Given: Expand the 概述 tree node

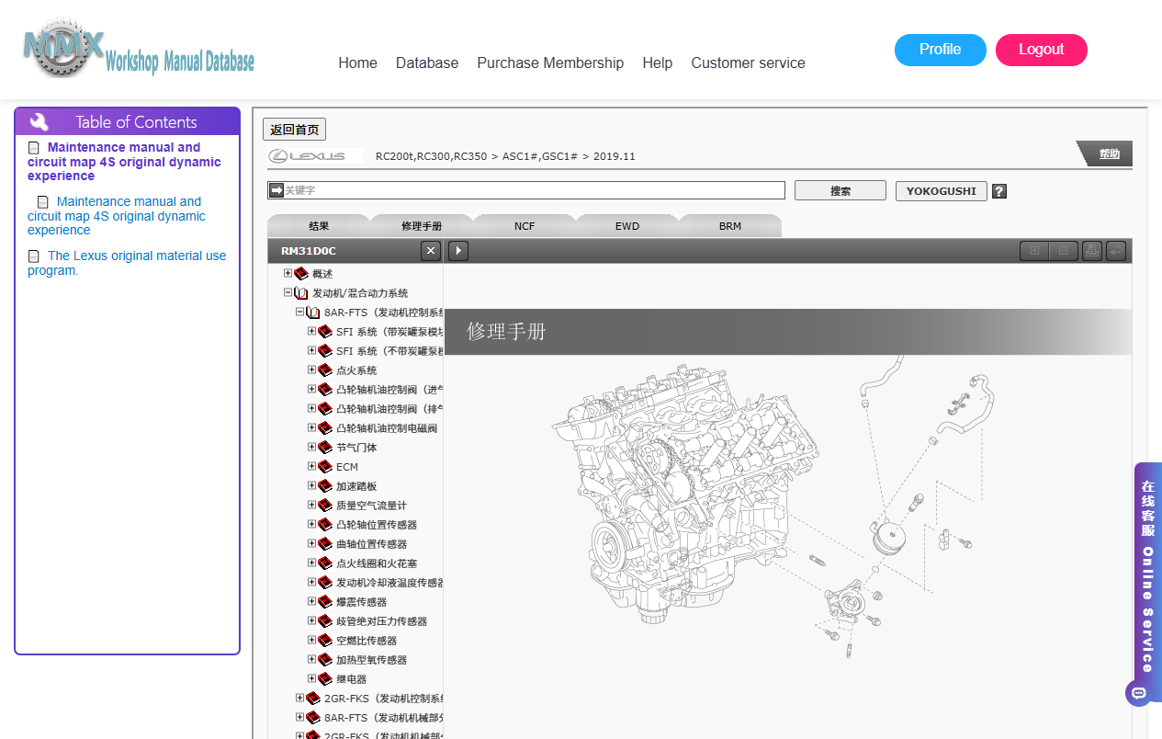Looking at the screenshot, I should tap(288, 273).
